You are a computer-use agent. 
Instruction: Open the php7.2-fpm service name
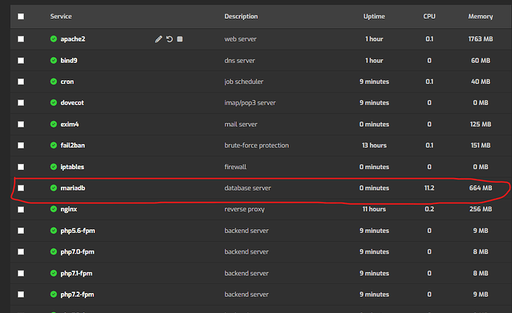coord(77,294)
